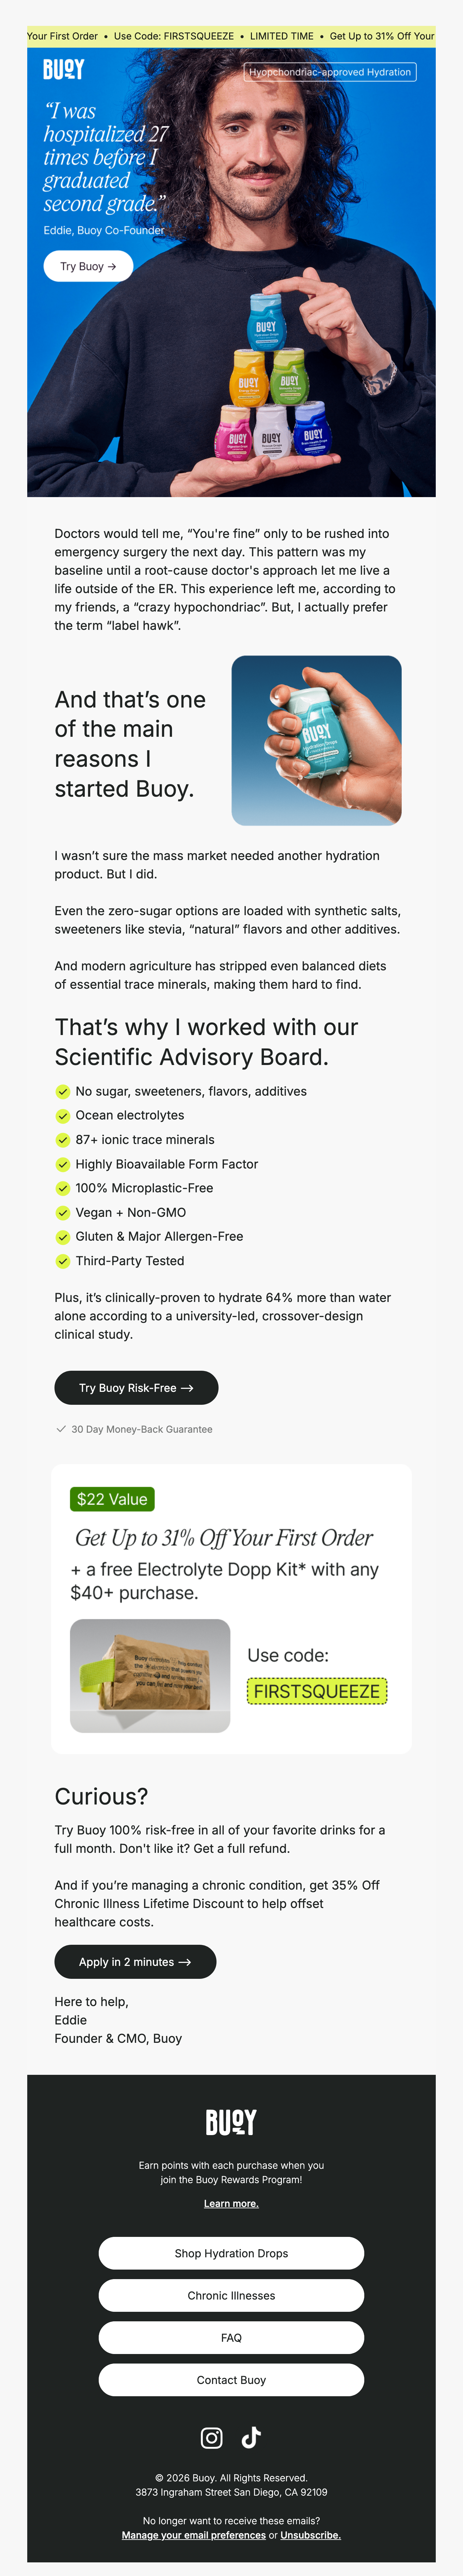Click checkmark by 30 Day Money-Back Guarantee
The height and width of the screenshot is (2576, 463).
pos(61,1429)
